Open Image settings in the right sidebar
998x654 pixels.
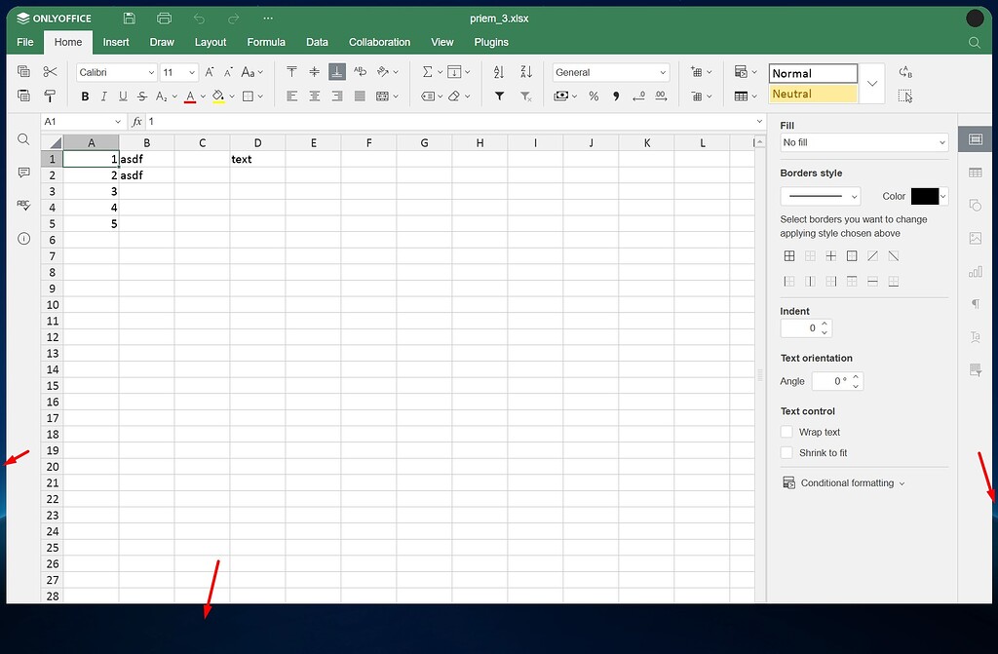[976, 238]
